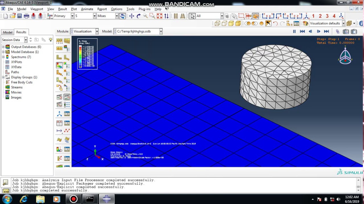
Task: Toggle hidden line render style
Action: point(224,24)
